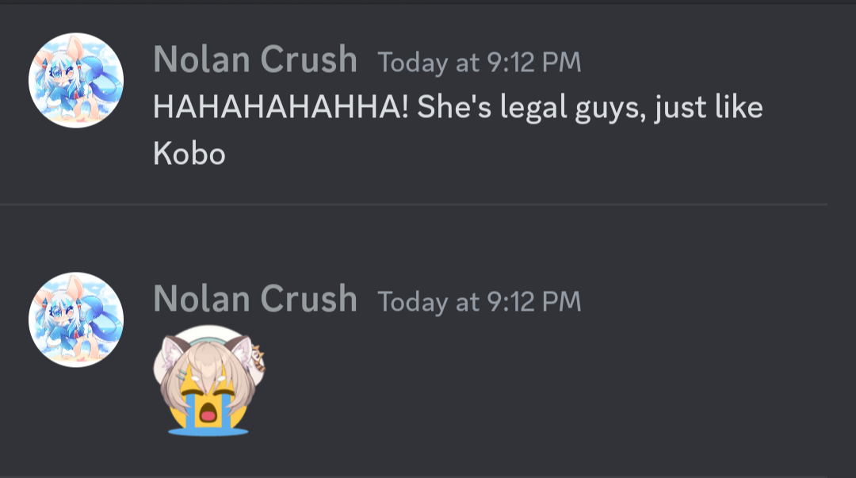Screen dimensions: 856x478
Task: Click the word HAHAHAHAHHA! in the message
Action: tap(281, 106)
